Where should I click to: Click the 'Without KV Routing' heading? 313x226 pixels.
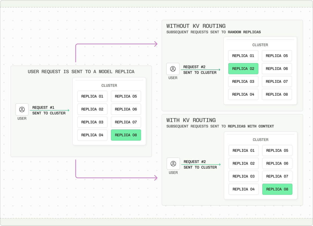pos(196,26)
